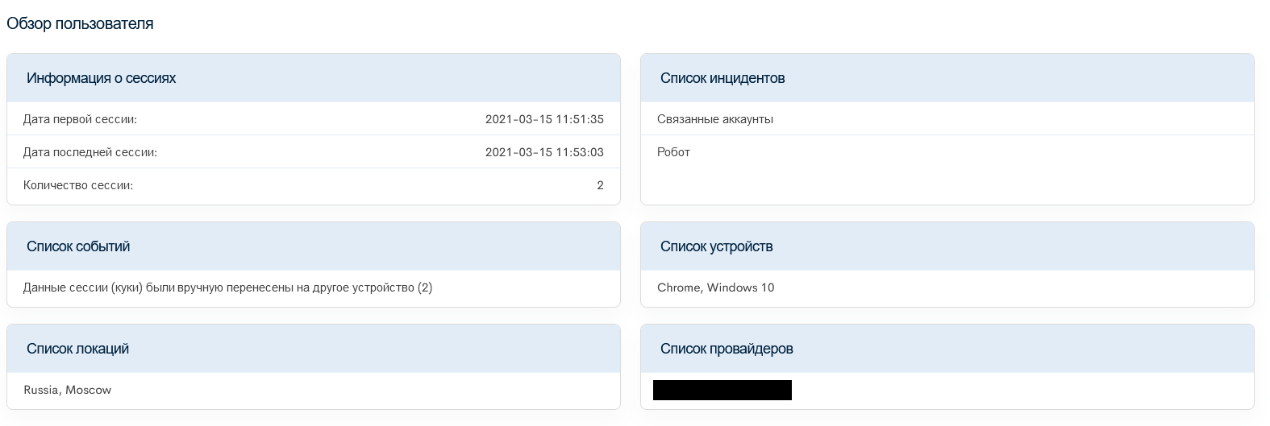1270x426 pixels.
Task: Select the 'Chrome, Windows 10' device entry
Action: (716, 287)
